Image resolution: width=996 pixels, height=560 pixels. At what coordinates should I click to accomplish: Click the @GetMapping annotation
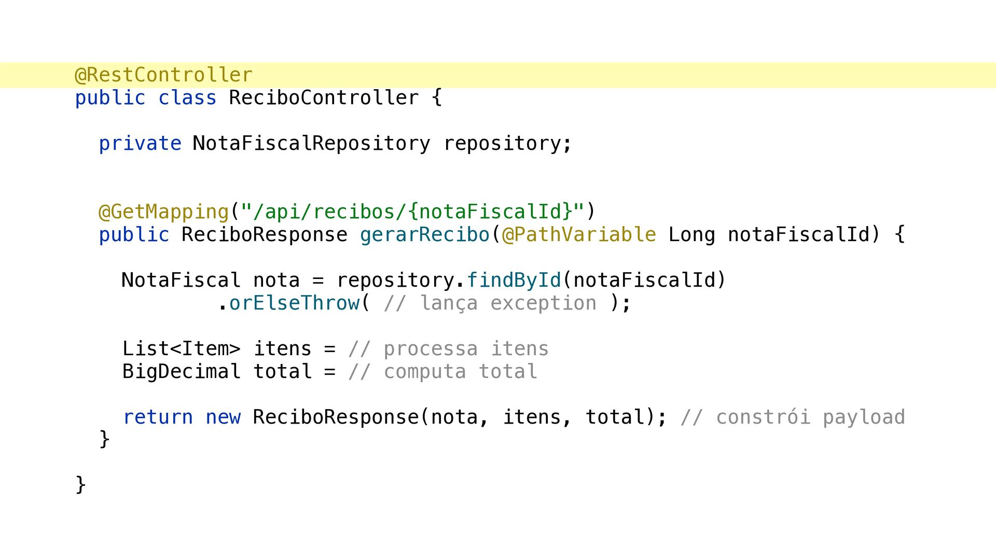pyautogui.click(x=163, y=212)
